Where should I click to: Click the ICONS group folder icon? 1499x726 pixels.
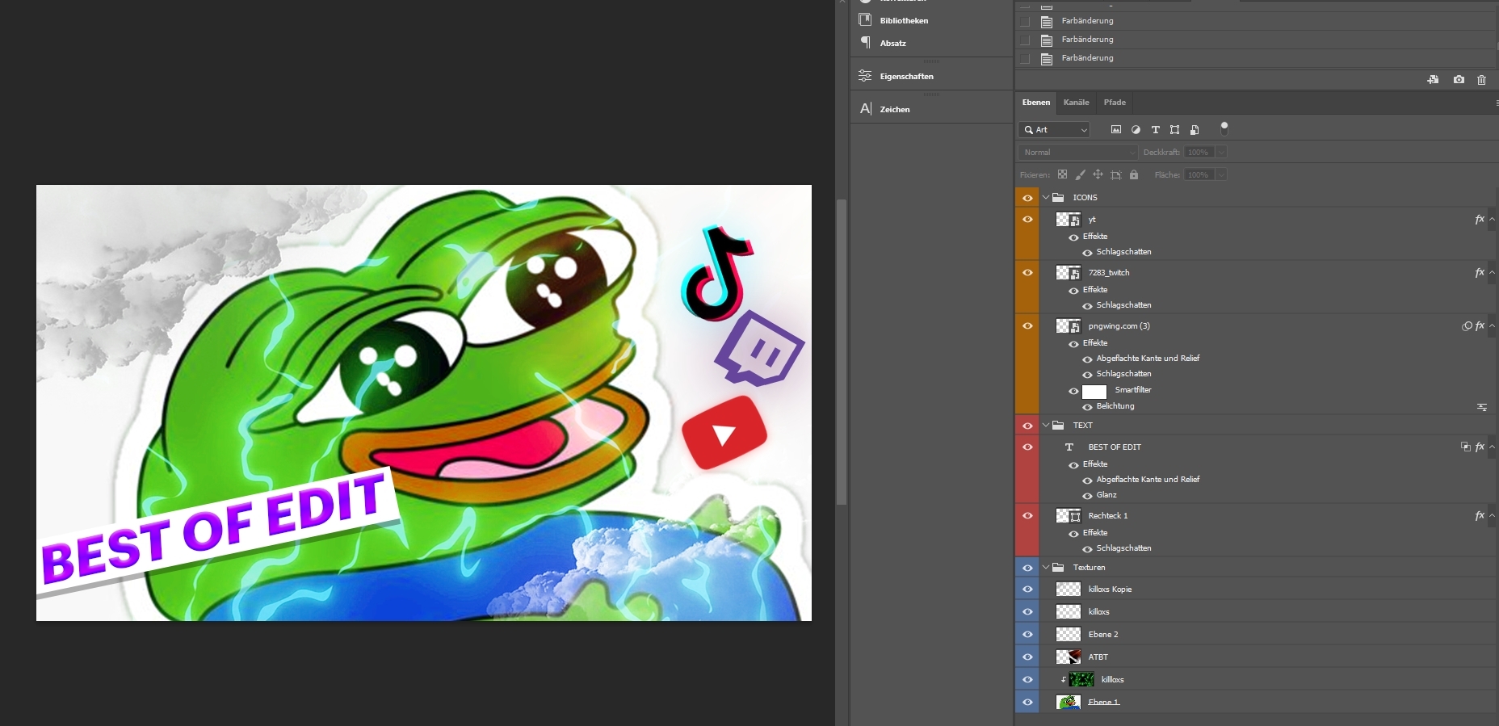[x=1058, y=198]
